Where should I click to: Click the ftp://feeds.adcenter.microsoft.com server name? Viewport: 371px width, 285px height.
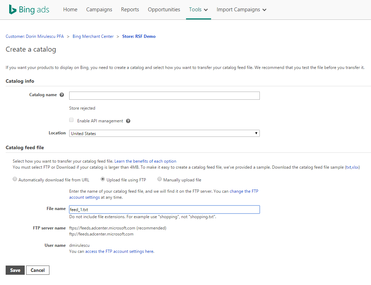pyautogui.click(x=101, y=234)
